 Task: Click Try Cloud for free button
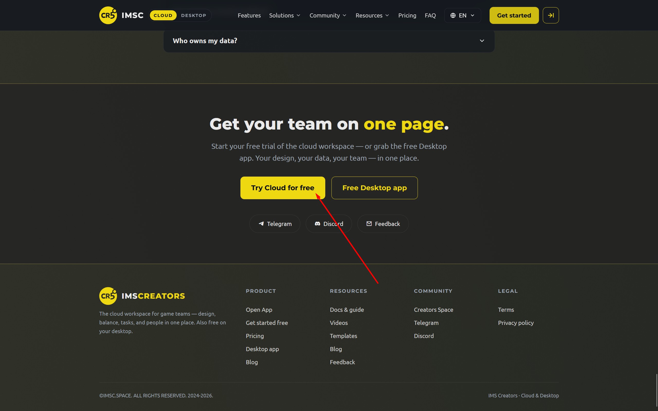tap(283, 188)
